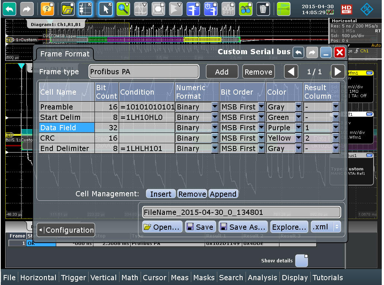The image size is (384, 285).
Task: Click the Save file button
Action: 200,227
